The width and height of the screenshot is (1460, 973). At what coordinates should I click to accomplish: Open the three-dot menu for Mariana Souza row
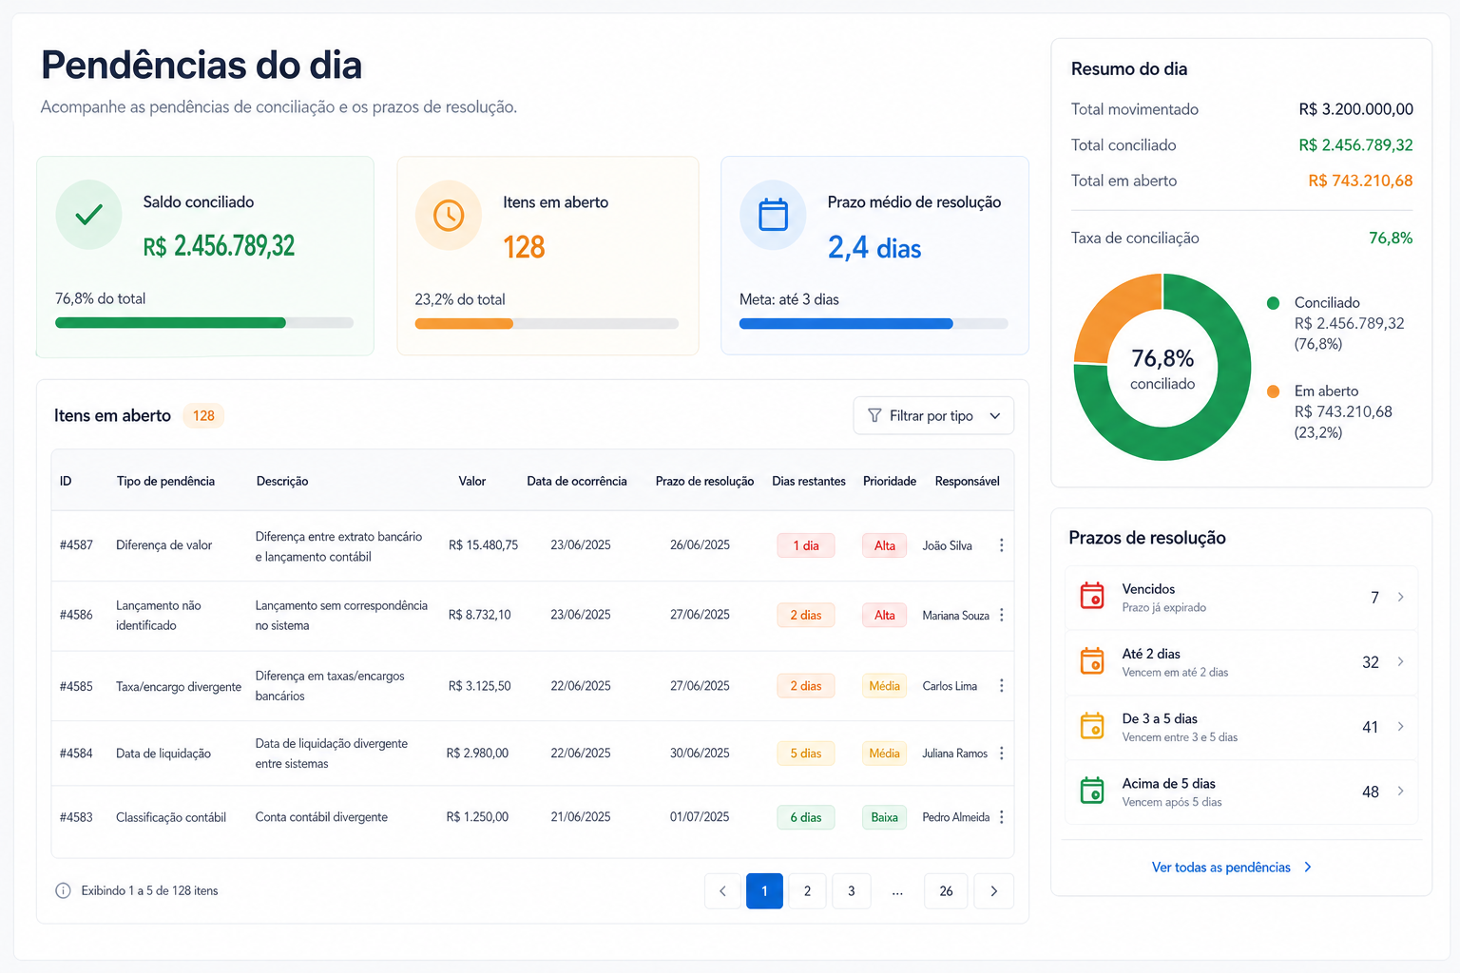pos(1001,616)
